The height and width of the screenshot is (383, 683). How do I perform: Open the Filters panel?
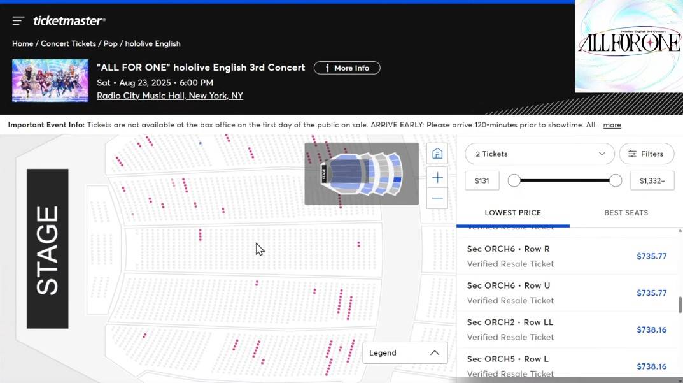click(647, 154)
